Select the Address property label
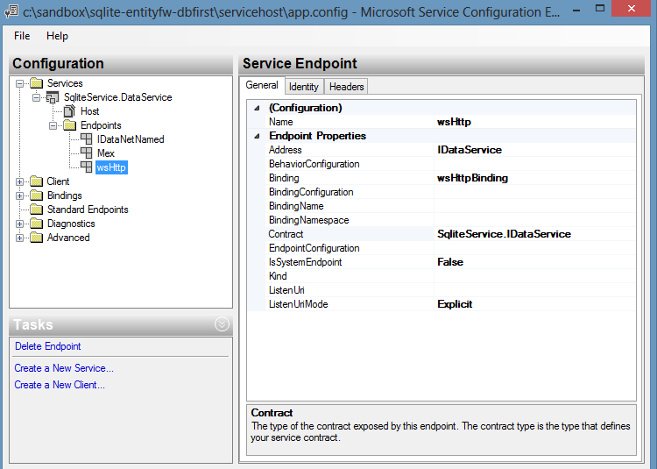The width and height of the screenshot is (657, 469). click(x=285, y=150)
